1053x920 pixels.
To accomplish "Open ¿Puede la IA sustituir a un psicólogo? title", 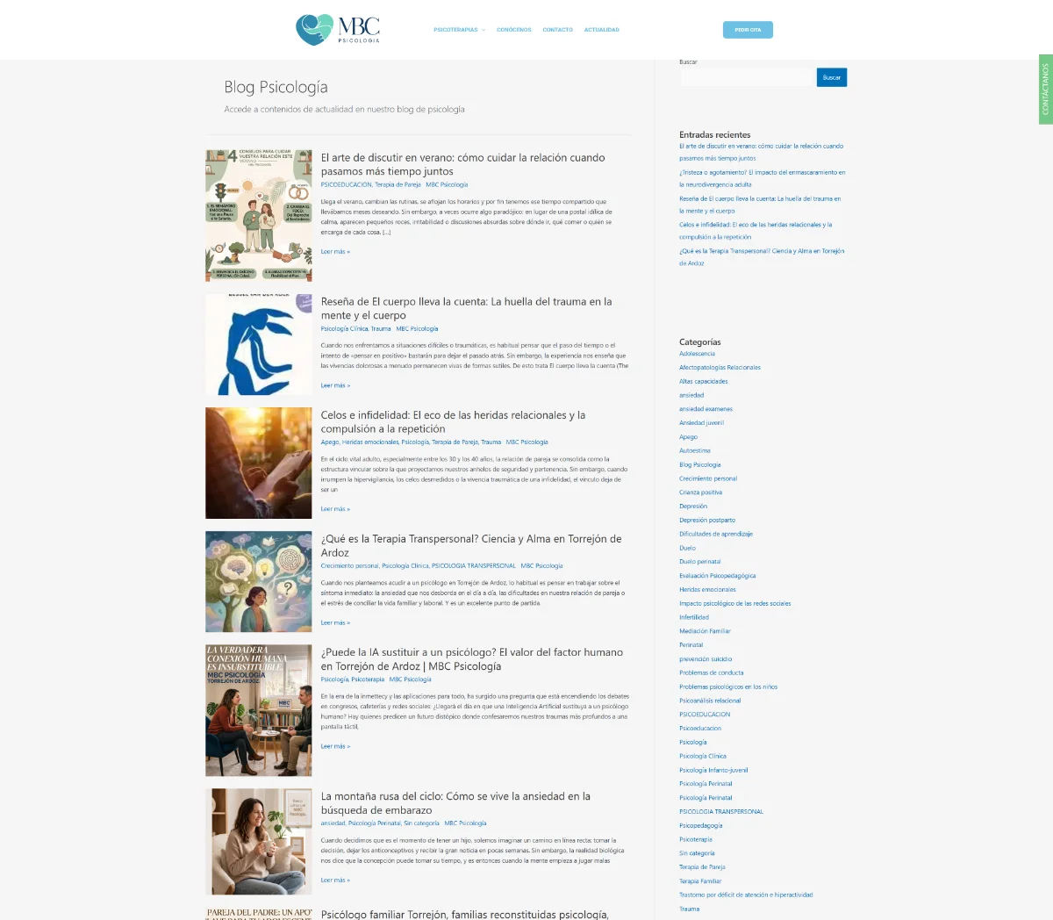I will click(472, 659).
